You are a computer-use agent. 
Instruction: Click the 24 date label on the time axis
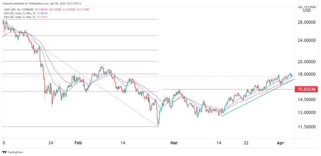coord(51,143)
